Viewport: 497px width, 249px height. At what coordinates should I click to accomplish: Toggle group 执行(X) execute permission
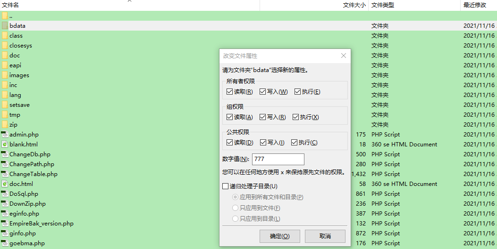tap(296, 117)
